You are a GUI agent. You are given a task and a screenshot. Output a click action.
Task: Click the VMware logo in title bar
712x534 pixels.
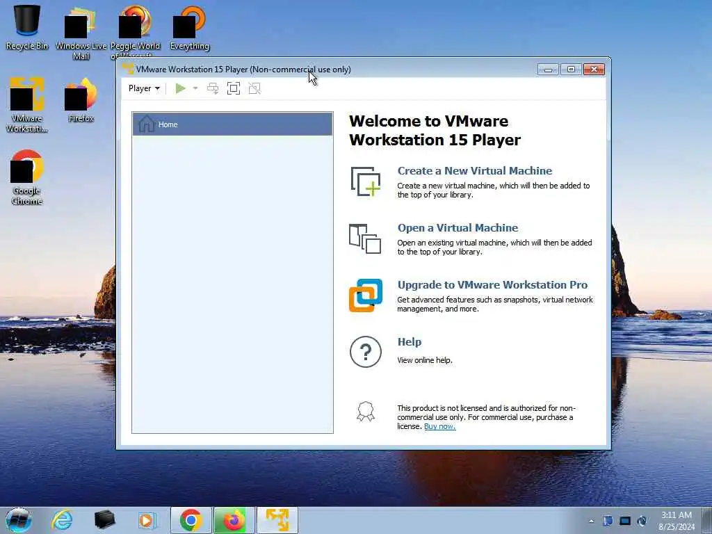tap(128, 69)
